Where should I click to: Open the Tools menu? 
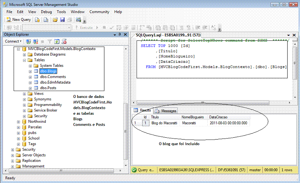click(61, 12)
